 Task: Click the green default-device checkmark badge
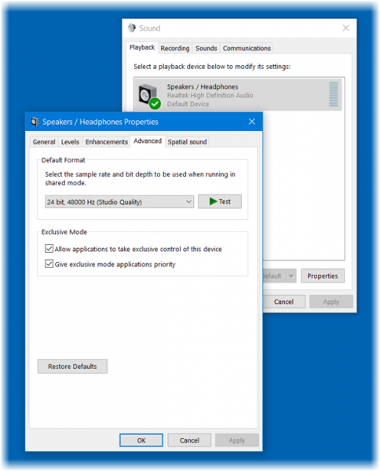pyautogui.click(x=155, y=104)
